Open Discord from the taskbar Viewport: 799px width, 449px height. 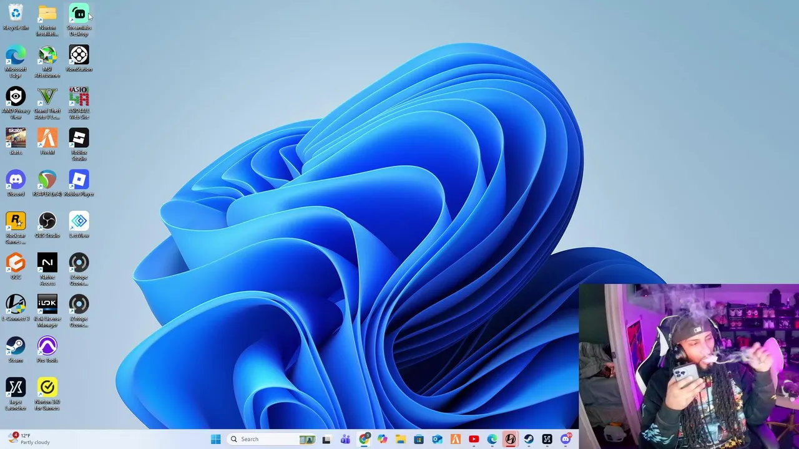point(566,439)
